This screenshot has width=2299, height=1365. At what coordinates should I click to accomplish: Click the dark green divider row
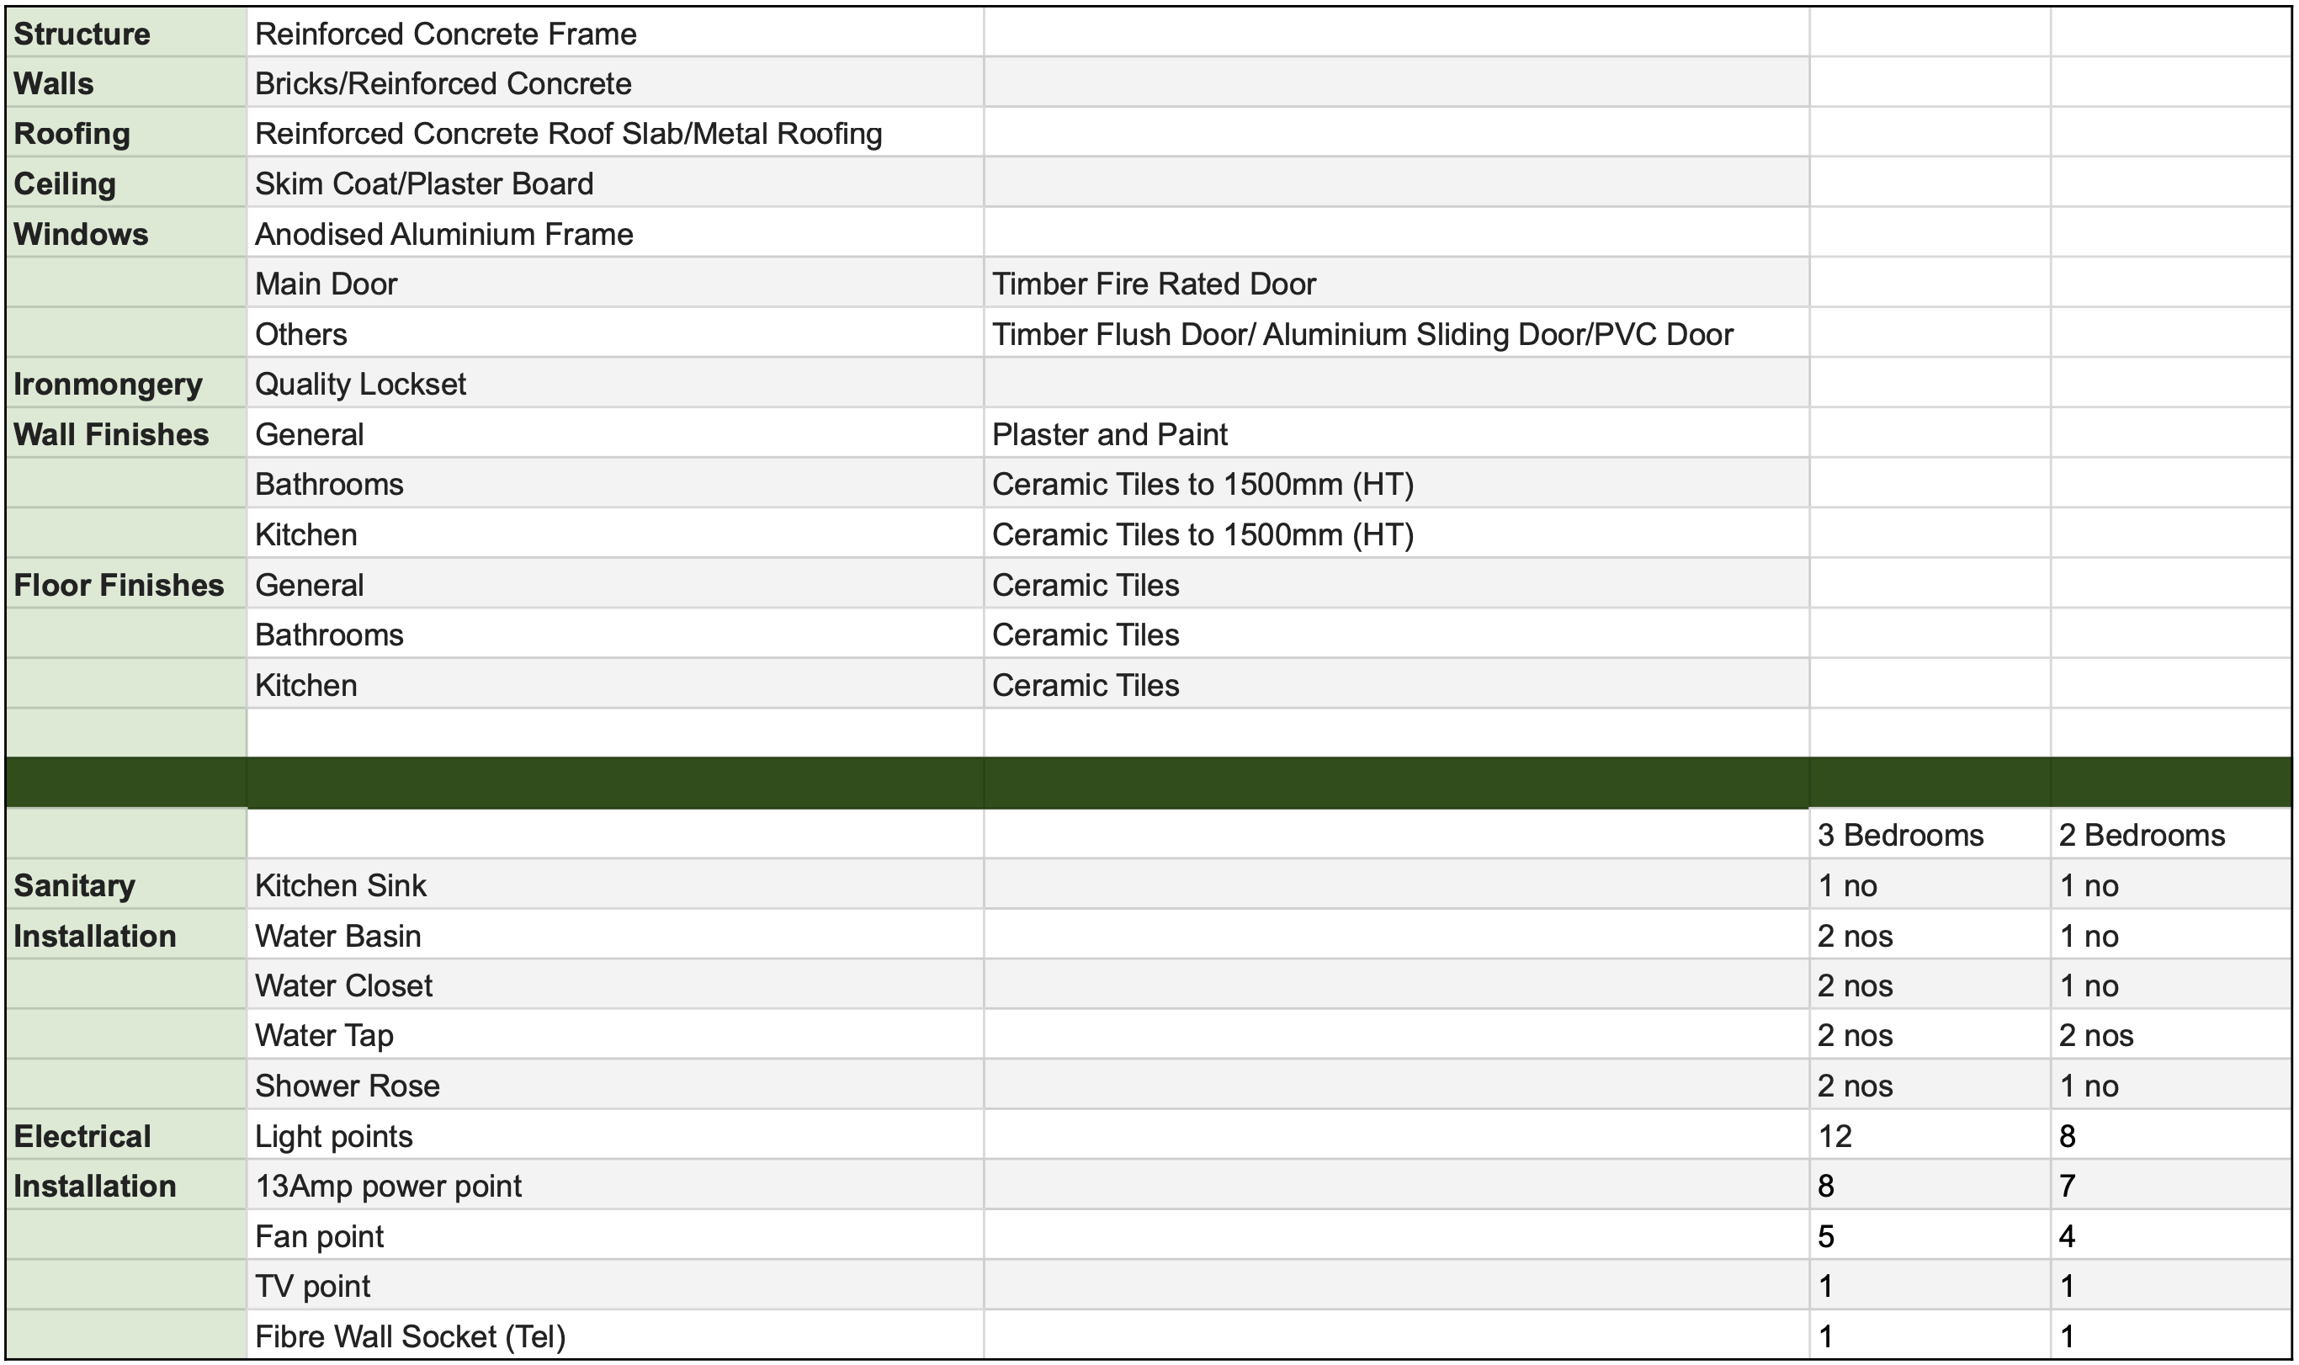(1148, 783)
